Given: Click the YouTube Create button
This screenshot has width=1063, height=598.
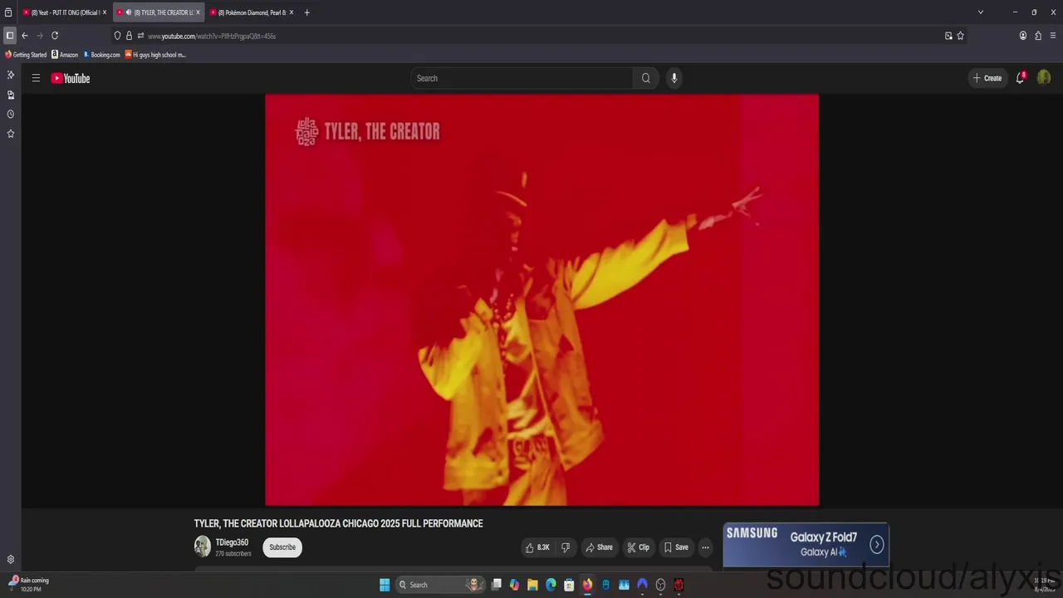Looking at the screenshot, I should (x=987, y=78).
